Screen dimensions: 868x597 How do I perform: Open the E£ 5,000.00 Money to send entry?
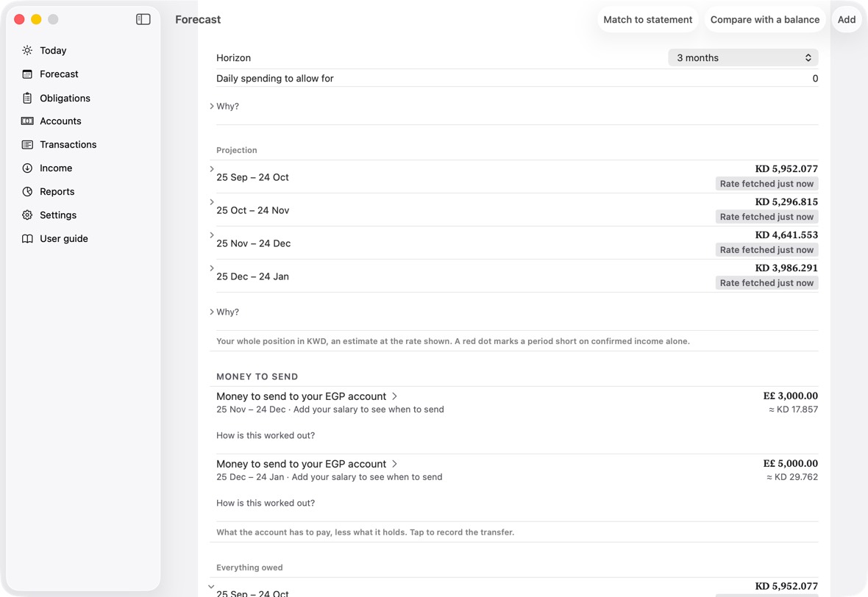(517, 471)
